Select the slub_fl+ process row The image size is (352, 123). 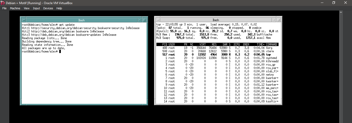217,71
